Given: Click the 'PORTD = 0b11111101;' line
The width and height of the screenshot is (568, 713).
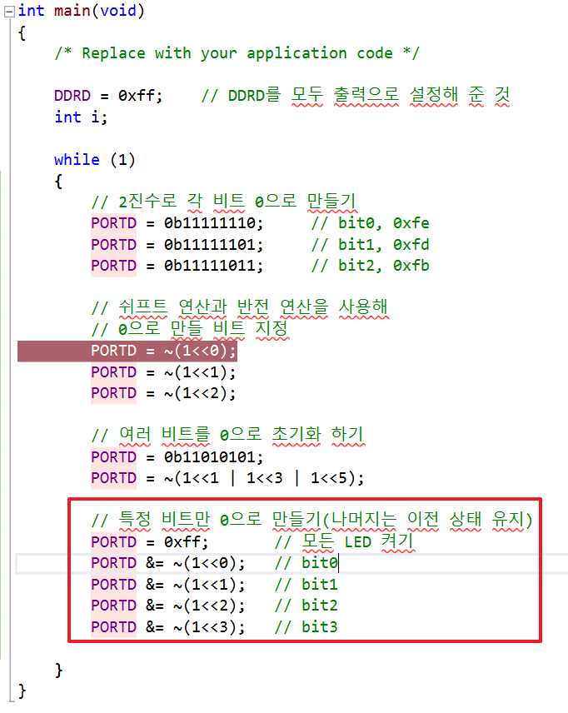Looking at the screenshot, I should coord(177,245).
